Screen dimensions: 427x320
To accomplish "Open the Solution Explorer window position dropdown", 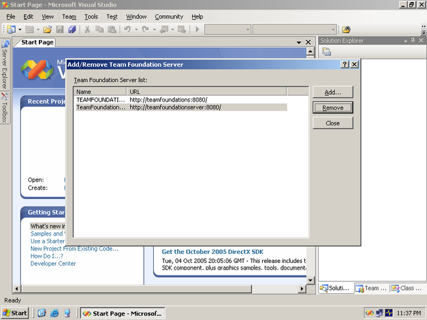I will (x=405, y=41).
